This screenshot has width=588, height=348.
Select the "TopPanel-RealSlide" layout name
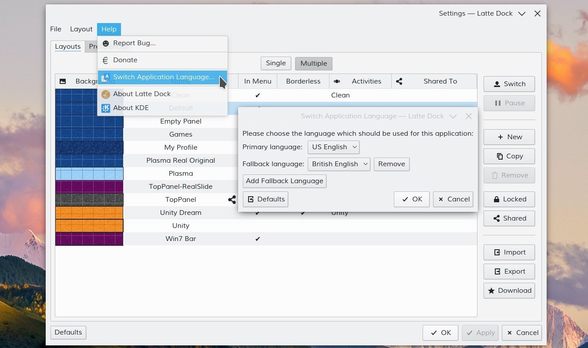click(181, 187)
